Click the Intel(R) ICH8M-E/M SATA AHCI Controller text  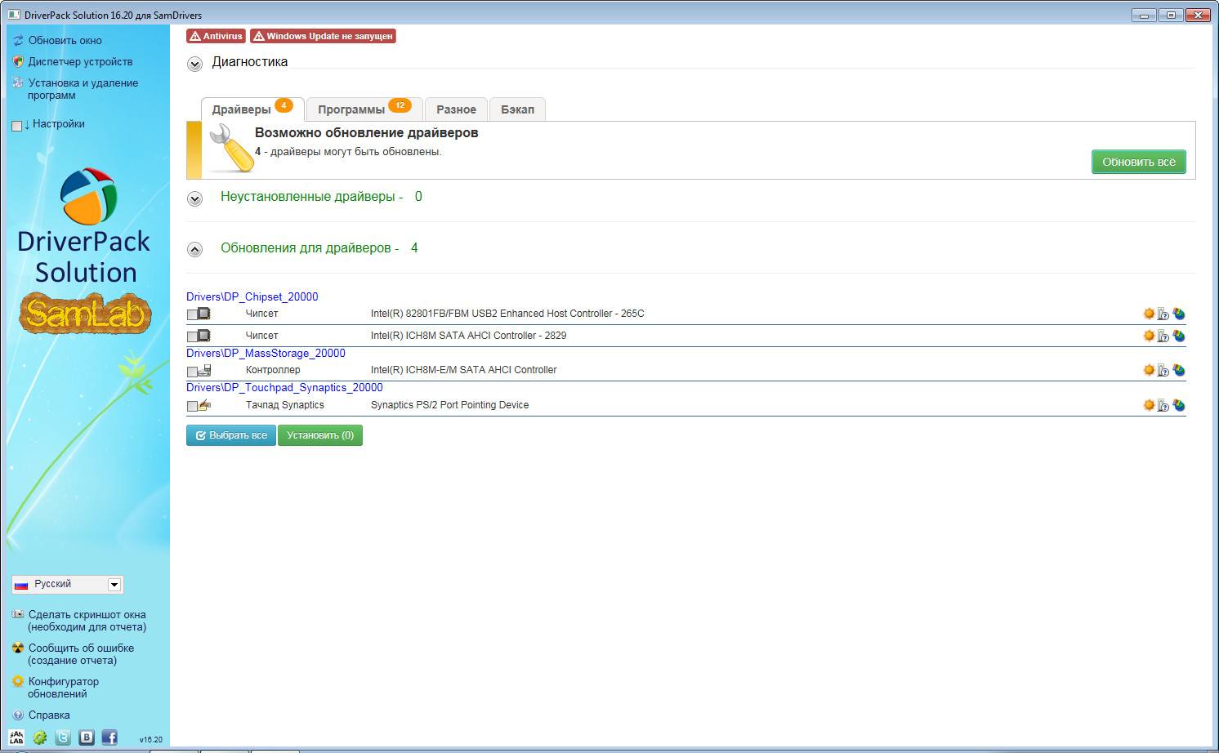(463, 370)
